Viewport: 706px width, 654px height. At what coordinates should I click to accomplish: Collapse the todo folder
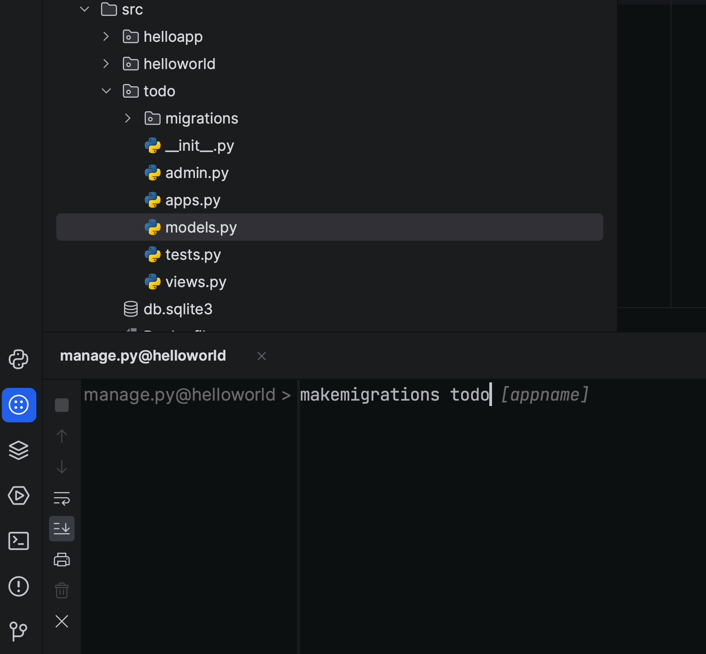click(x=106, y=91)
